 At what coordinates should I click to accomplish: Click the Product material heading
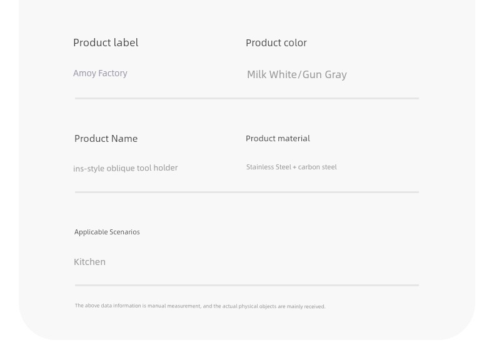point(278,138)
